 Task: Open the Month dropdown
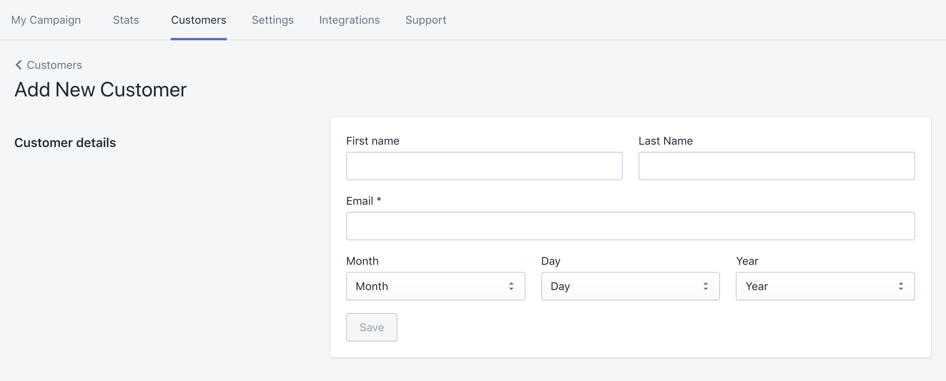[435, 286]
